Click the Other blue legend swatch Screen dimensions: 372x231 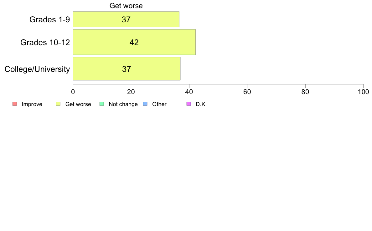(145, 104)
